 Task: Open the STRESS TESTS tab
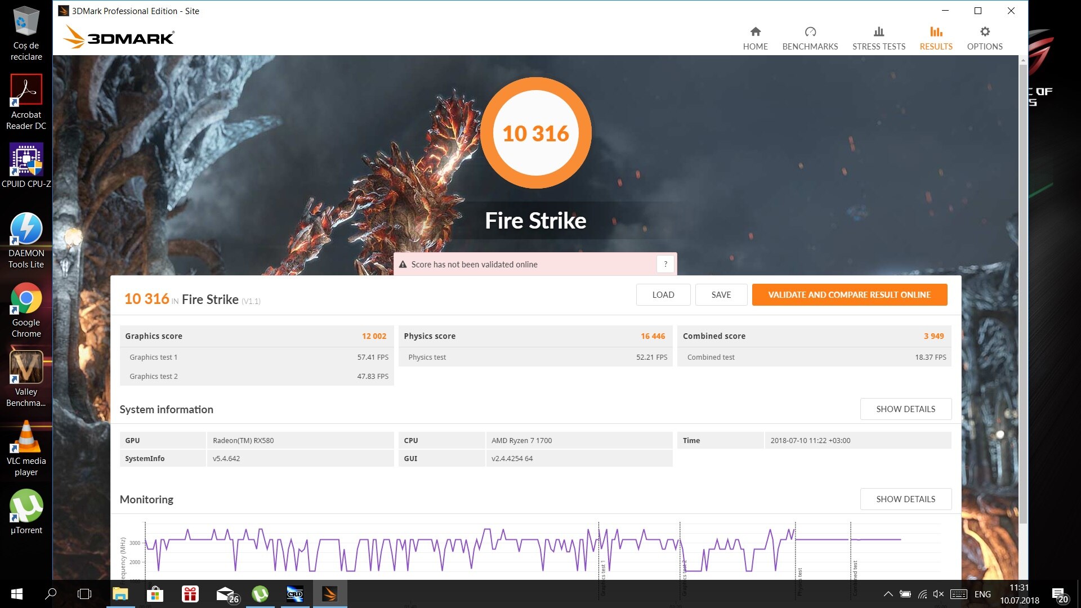[x=878, y=38]
